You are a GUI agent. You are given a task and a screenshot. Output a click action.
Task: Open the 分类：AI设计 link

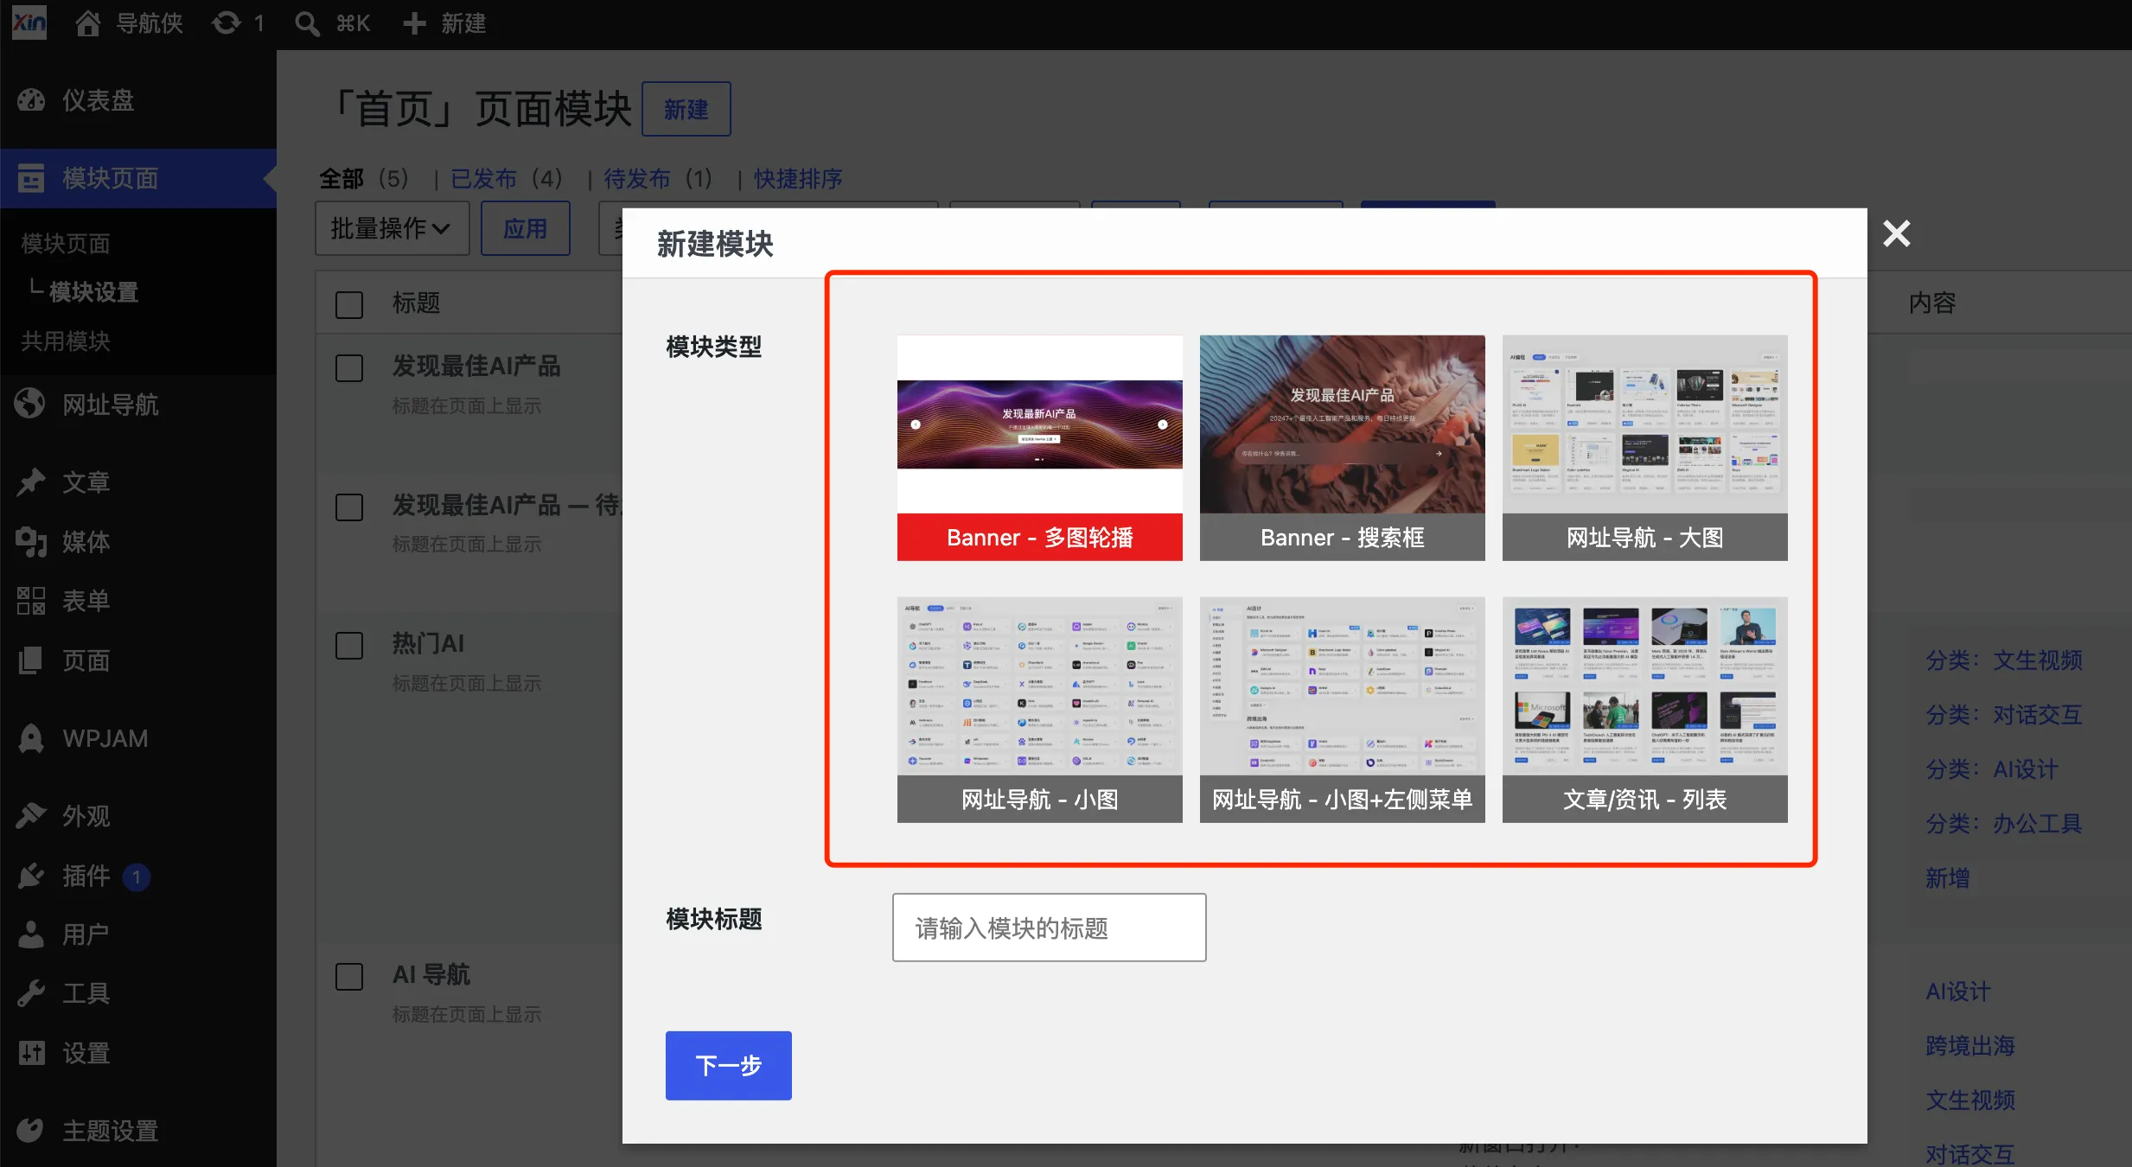coord(1992,768)
